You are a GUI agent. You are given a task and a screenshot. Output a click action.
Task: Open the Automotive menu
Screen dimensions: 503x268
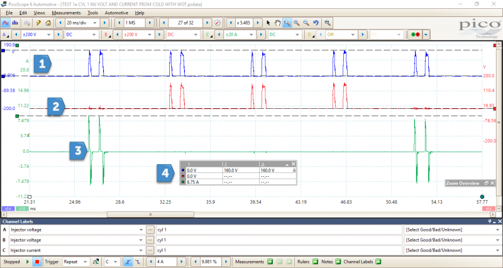116,13
